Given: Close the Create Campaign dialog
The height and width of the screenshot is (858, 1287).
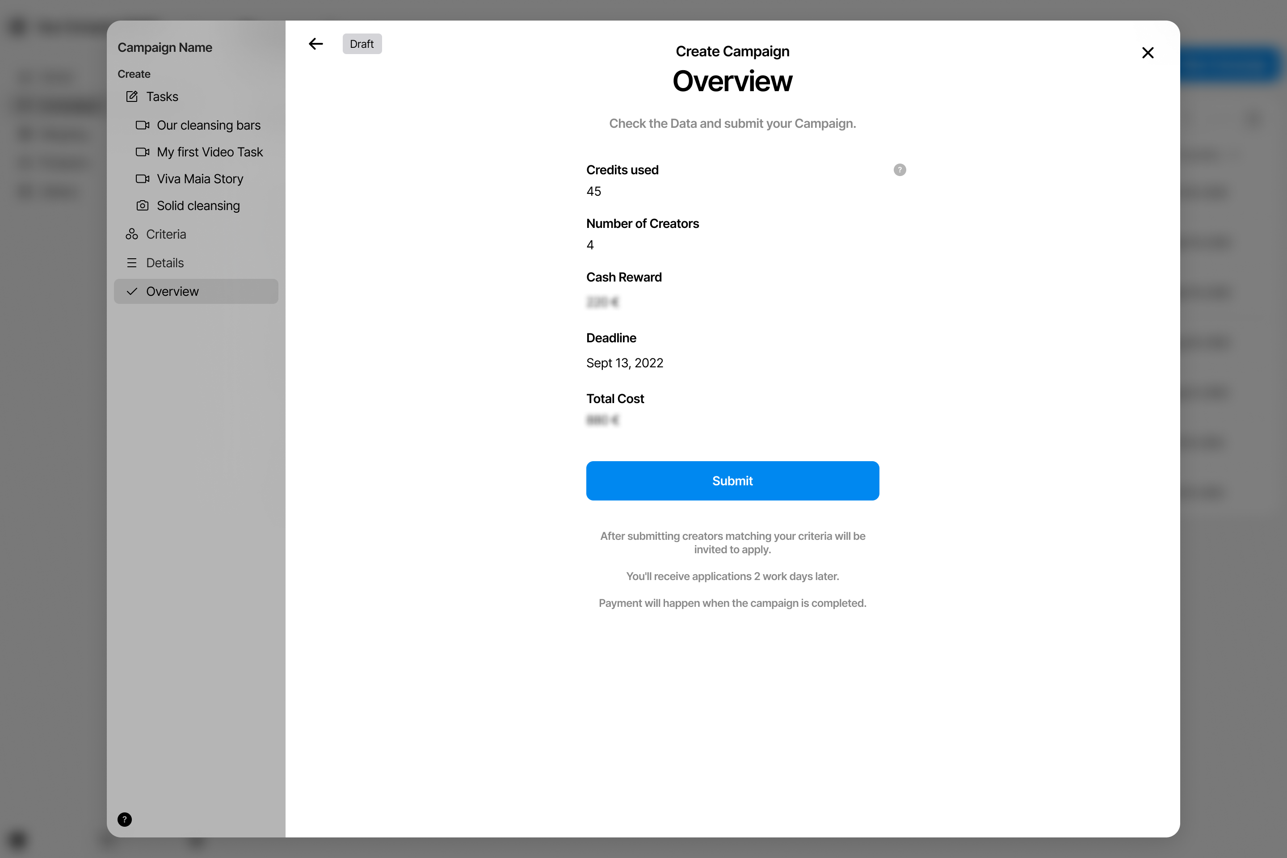Looking at the screenshot, I should [1148, 53].
